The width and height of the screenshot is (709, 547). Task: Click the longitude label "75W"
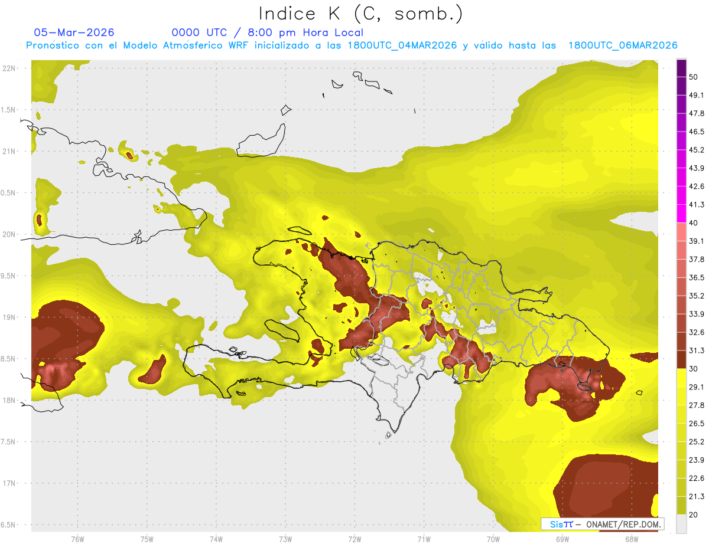[x=147, y=539]
